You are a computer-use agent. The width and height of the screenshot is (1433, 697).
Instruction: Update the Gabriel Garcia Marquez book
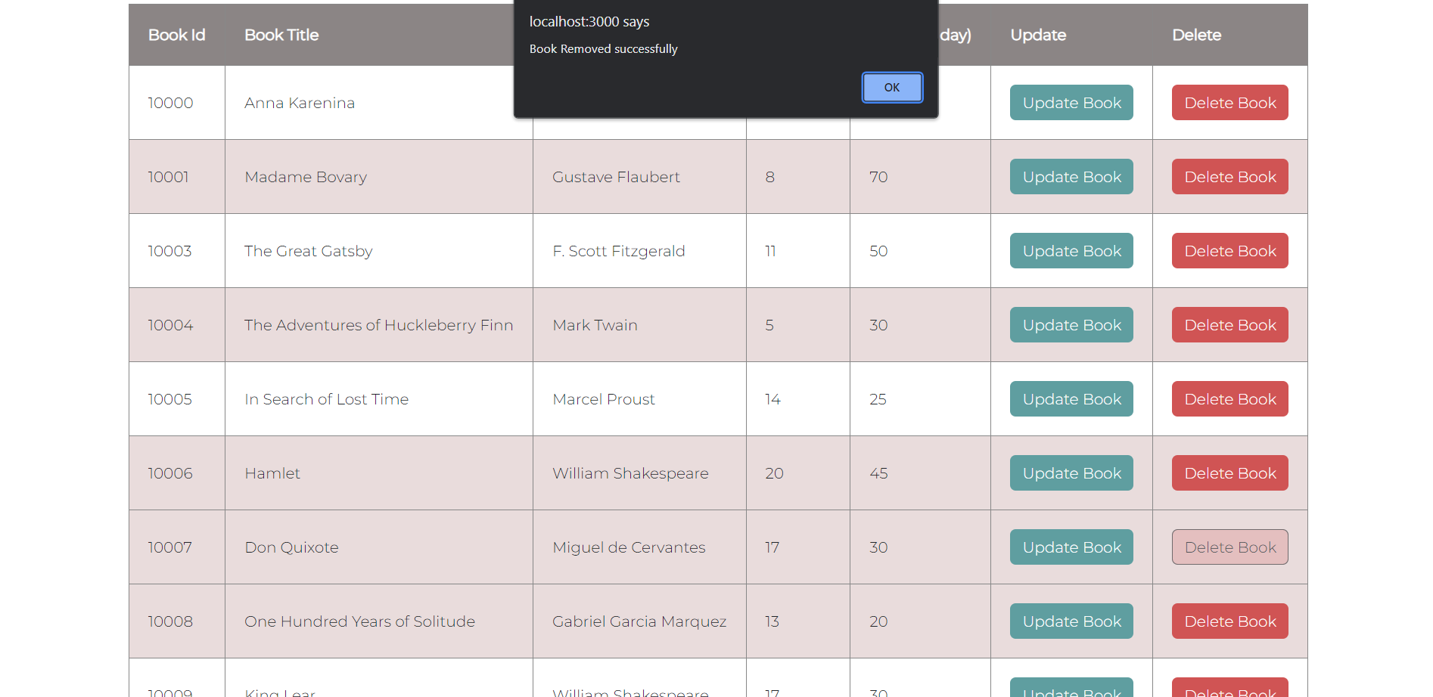click(1071, 621)
